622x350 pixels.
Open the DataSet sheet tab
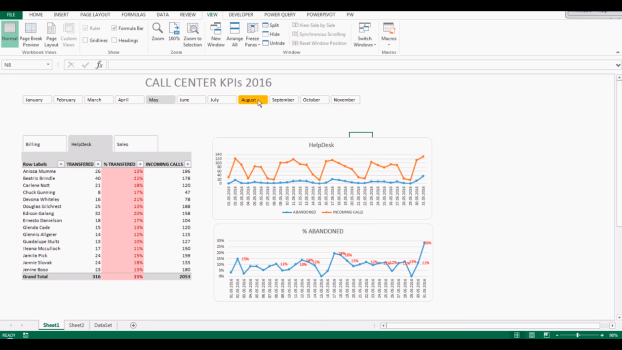(x=103, y=325)
